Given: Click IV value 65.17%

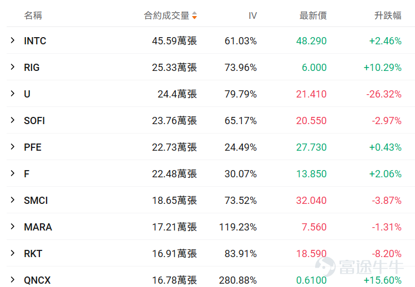Looking at the screenshot, I should [x=241, y=121].
